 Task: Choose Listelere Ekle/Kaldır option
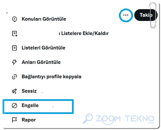[85, 33]
